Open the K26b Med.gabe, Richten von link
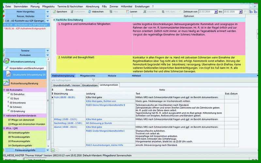Viewport: 261px width, 163px height. 101,101
